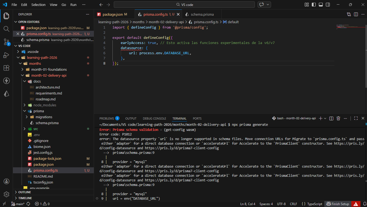The image size is (367, 207).
Task: Open the Run menu
Action: pos(73,5)
